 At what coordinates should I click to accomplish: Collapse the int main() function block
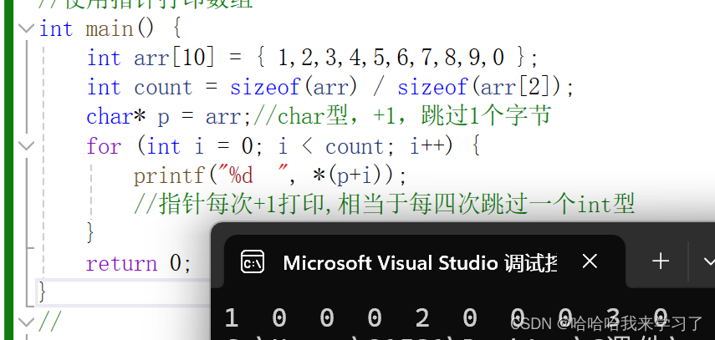(x=27, y=28)
